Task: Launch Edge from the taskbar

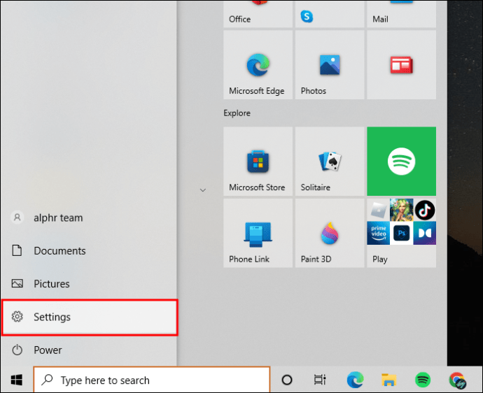Action: click(355, 380)
